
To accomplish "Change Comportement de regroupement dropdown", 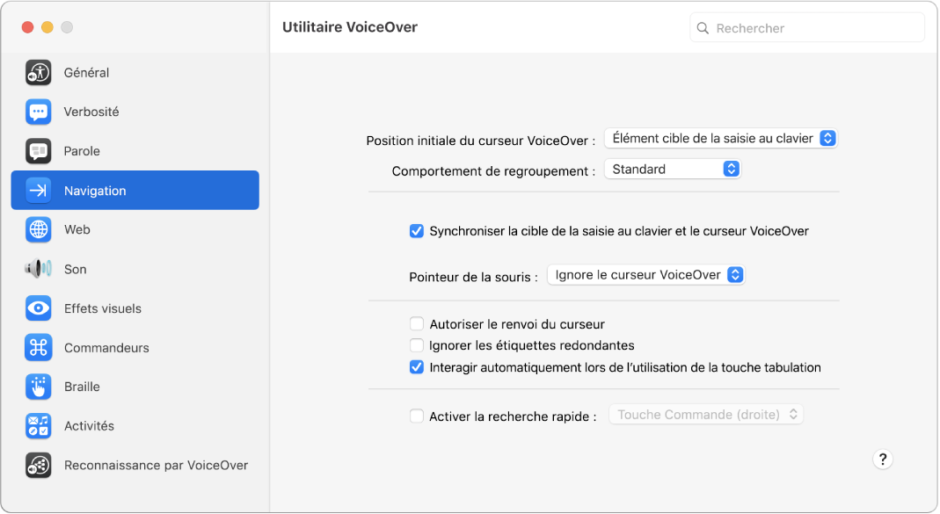I will tap(673, 168).
